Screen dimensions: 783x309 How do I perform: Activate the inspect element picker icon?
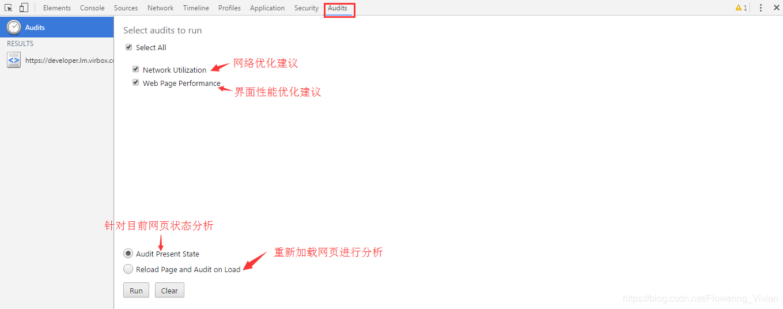coord(9,8)
